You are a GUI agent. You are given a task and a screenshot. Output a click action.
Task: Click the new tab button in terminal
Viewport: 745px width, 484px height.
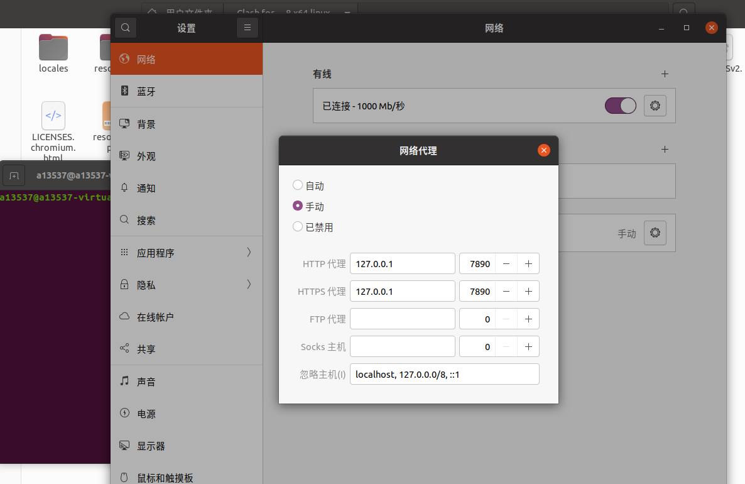(14, 175)
